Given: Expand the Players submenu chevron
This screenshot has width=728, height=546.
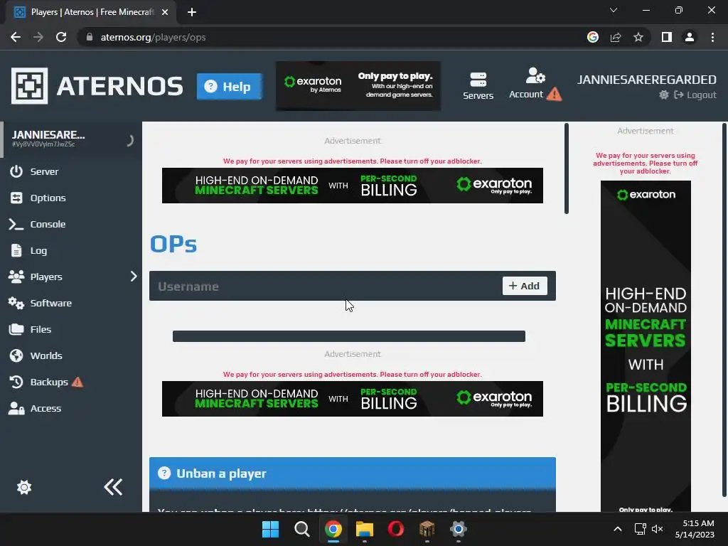Looking at the screenshot, I should 134,277.
